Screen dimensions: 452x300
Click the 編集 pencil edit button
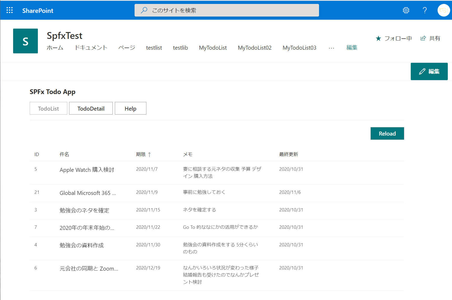pos(429,71)
